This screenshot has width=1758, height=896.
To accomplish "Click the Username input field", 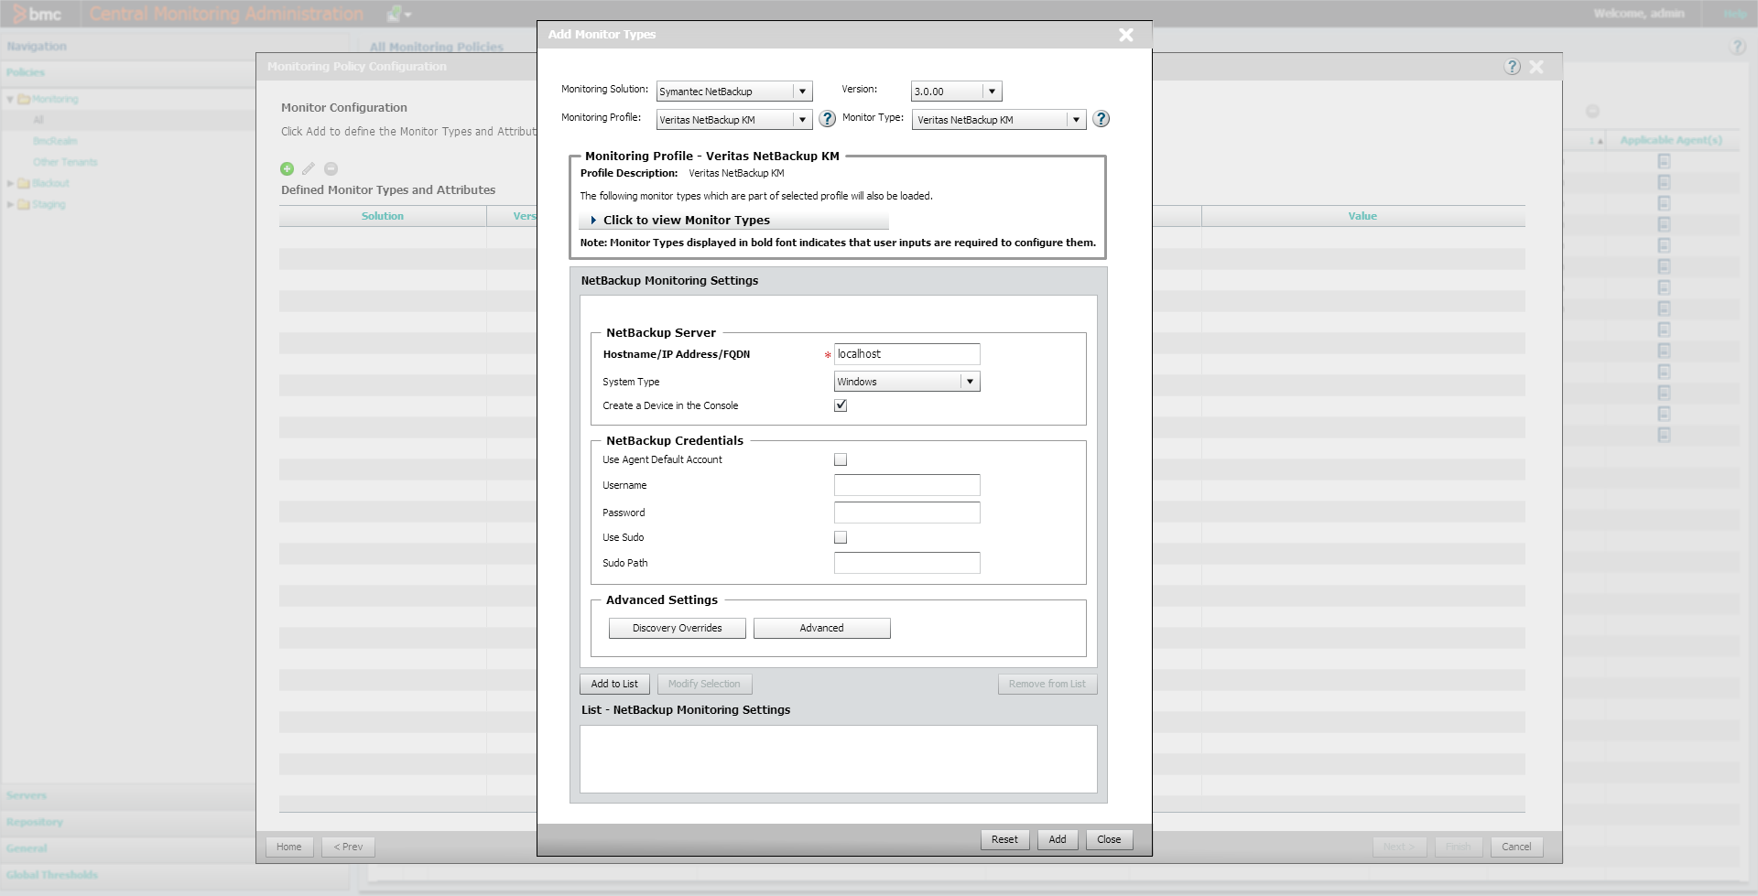I will coord(906,485).
